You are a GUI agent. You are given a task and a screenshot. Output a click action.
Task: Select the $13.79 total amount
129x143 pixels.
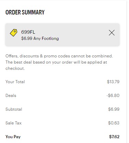click(x=113, y=82)
